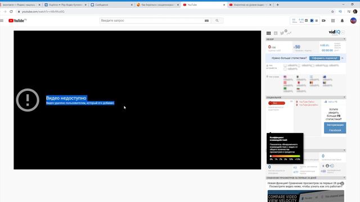Viewport: 360px width, 202px height.
Task: Dismiss the 28-day comparison notice
Action: pyautogui.click(x=342, y=183)
